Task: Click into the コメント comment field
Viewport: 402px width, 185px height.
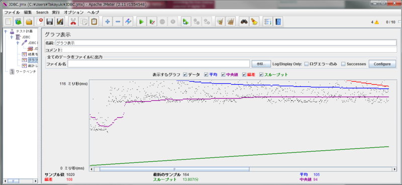Action: coord(230,50)
